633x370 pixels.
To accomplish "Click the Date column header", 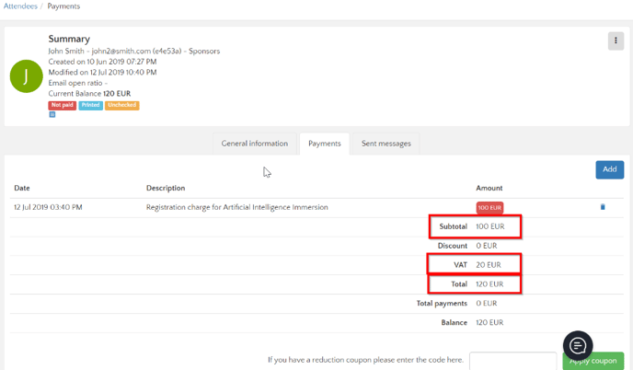I will [22, 188].
